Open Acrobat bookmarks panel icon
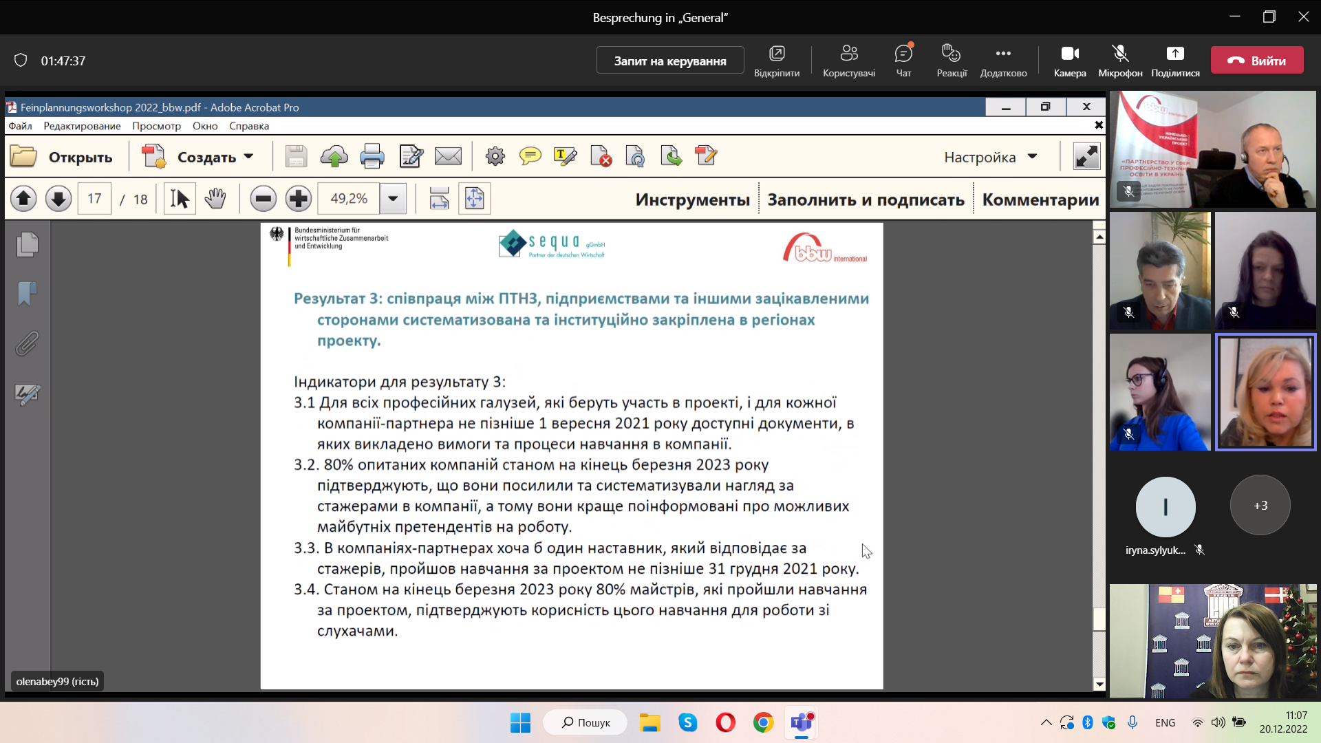The width and height of the screenshot is (1321, 743). coord(28,294)
